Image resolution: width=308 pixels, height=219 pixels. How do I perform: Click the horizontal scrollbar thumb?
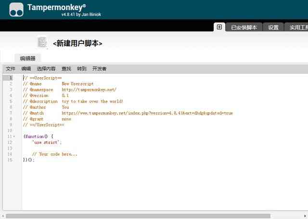tap(138, 216)
